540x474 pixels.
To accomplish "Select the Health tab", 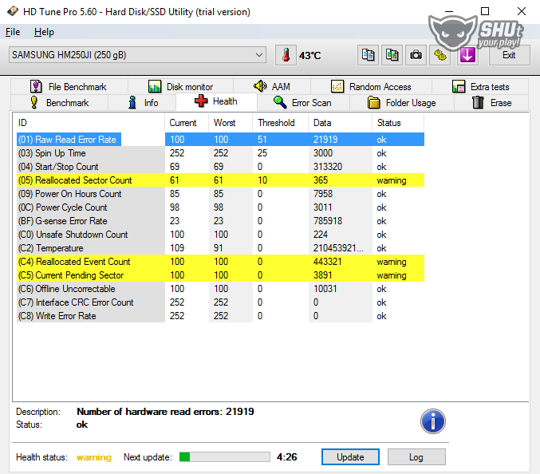I will [216, 101].
